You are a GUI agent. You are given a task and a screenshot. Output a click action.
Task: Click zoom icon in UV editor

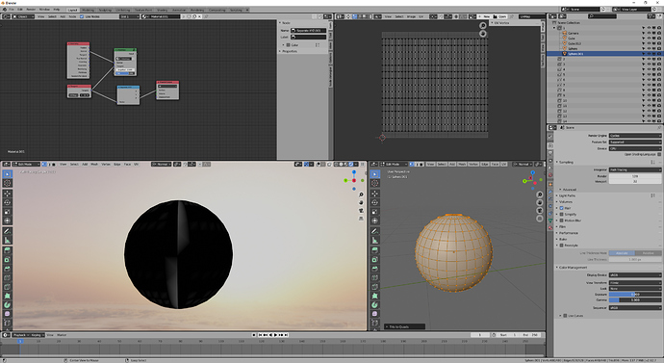click(483, 26)
